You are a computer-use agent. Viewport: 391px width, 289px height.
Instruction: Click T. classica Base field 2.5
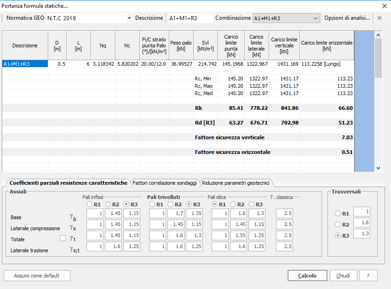(x=284, y=214)
